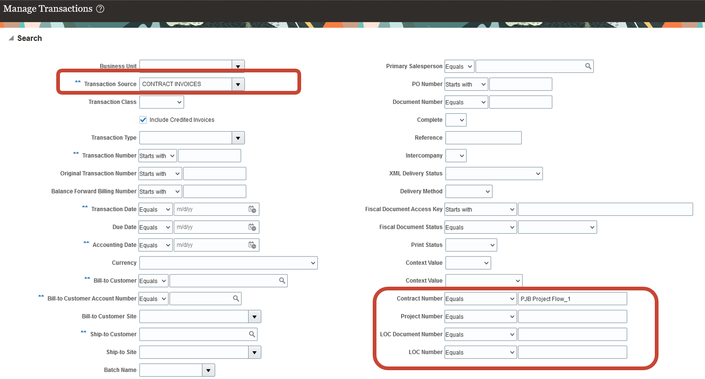The width and height of the screenshot is (705, 379).
Task: Open Due Date calendar picker icon
Action: 252,227
